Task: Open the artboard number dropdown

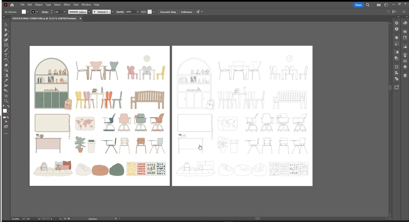Action: click(x=60, y=219)
